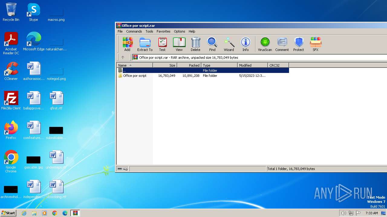Screen dimensions: 387x217
Task: Click WinRAR taskbar button
Action: 75,213
